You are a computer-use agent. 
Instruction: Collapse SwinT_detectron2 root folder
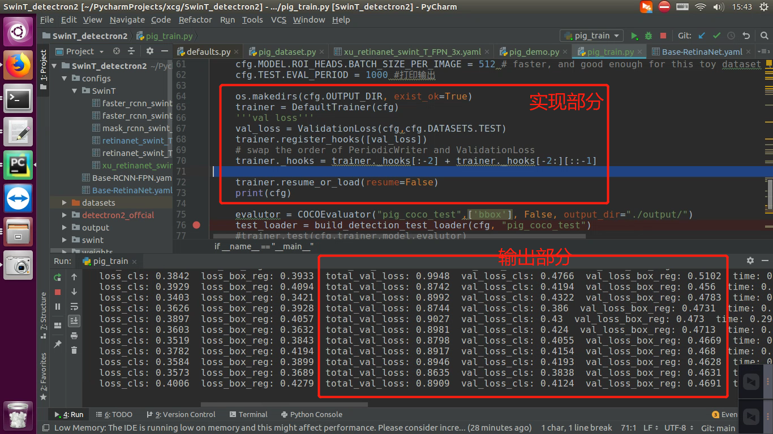55,66
